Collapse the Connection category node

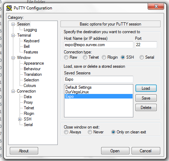coord(13,91)
